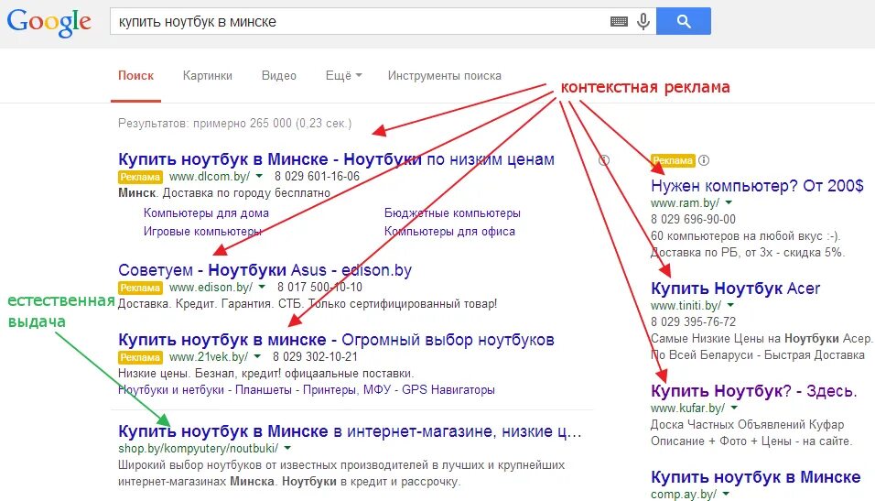Viewport: 875px width, 501px height.
Task: Activate voice search microphone icon
Action: 643,21
